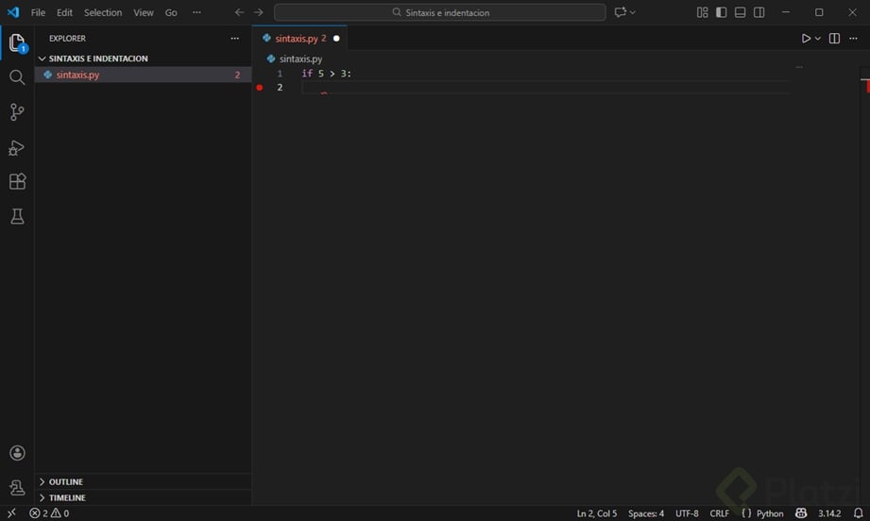Toggle the primary side bar visibility

coord(722,12)
